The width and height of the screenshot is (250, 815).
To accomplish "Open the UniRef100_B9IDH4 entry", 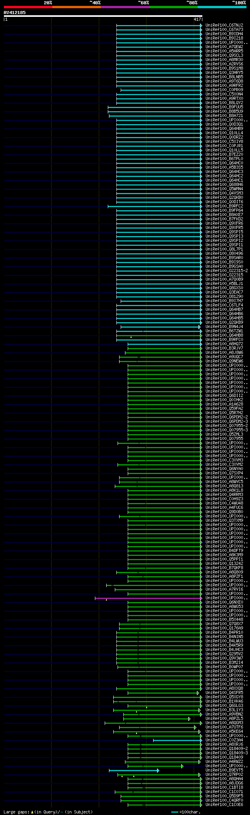I will [224, 34].
